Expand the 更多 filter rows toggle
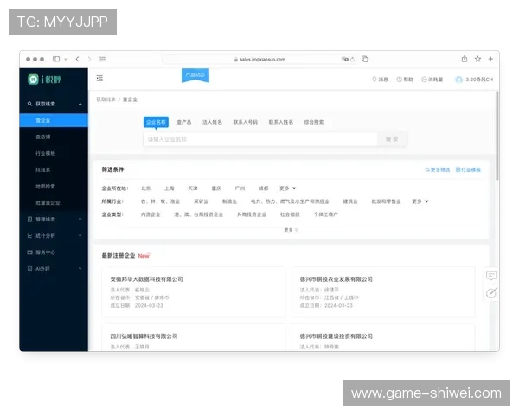 [x=291, y=230]
